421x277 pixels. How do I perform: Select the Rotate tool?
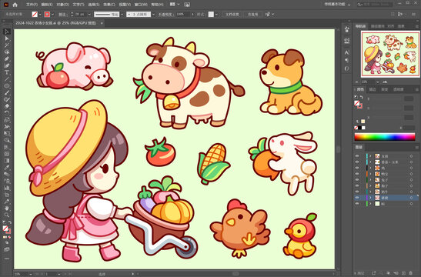(x=7, y=113)
